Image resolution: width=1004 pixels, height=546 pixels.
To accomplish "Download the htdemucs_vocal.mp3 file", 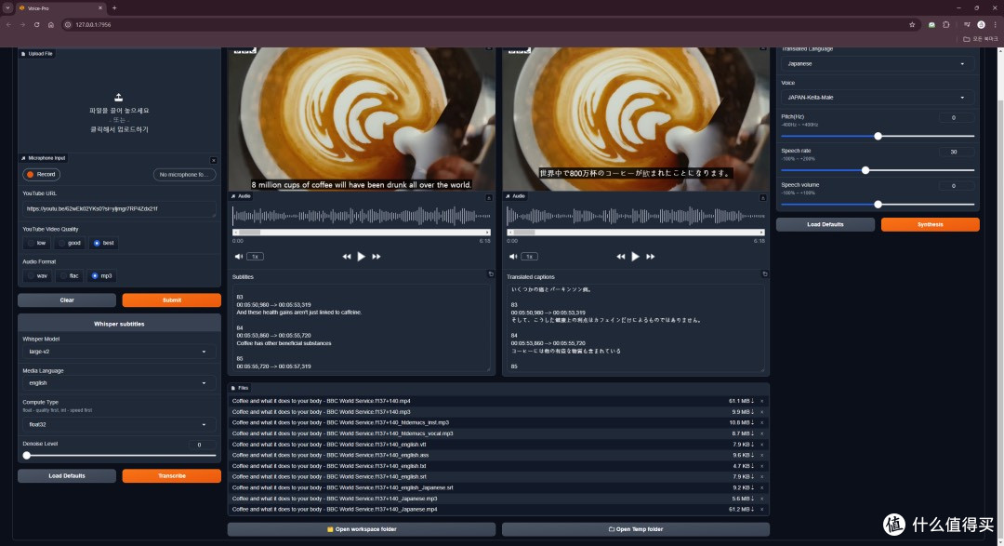I will tap(742, 433).
